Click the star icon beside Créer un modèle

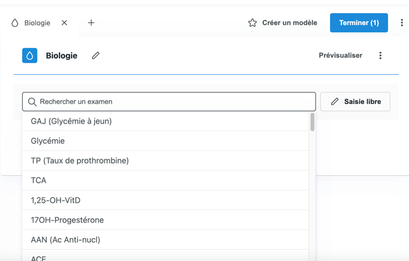(x=252, y=23)
